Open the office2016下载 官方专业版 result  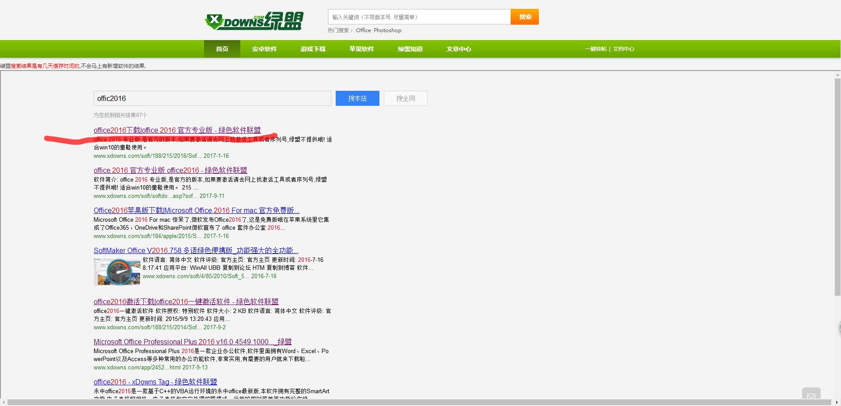(x=177, y=130)
